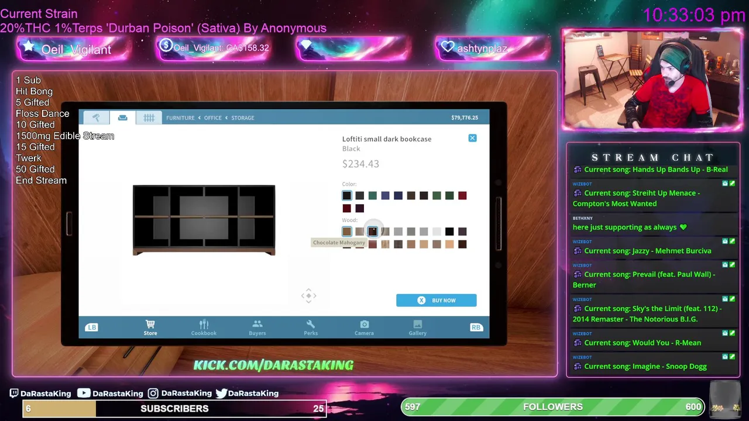
Task: Choose the dark purple Color swatch
Action: click(x=360, y=208)
